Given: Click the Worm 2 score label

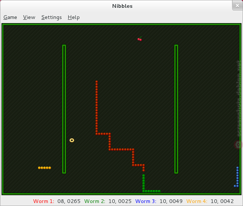Looking at the screenshot, I should (x=95, y=201).
